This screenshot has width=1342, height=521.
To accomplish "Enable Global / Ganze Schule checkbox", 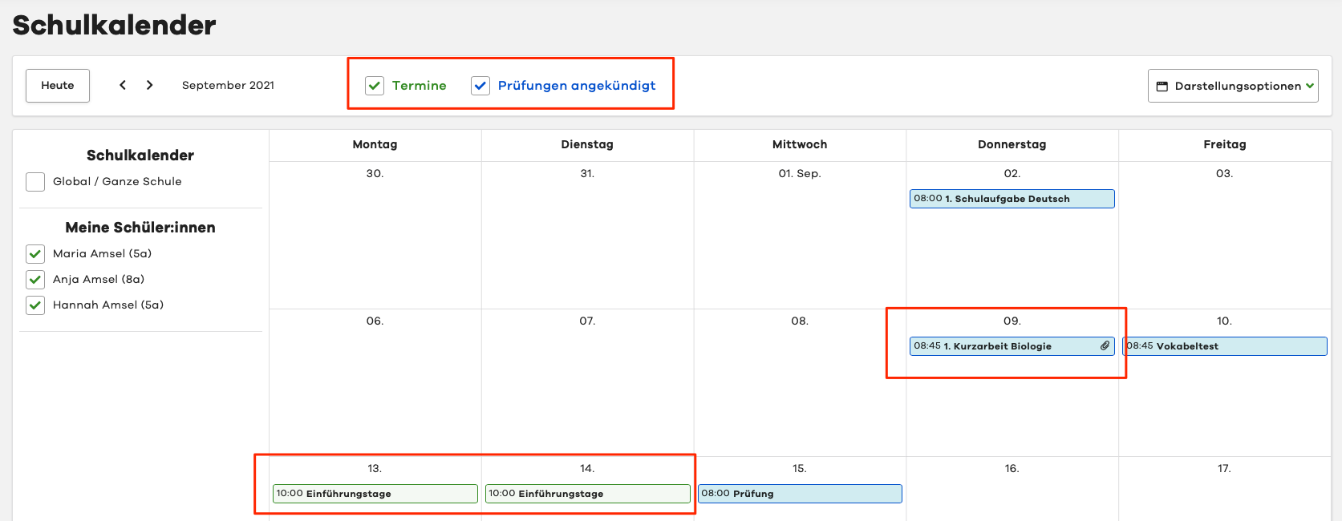I will point(35,182).
